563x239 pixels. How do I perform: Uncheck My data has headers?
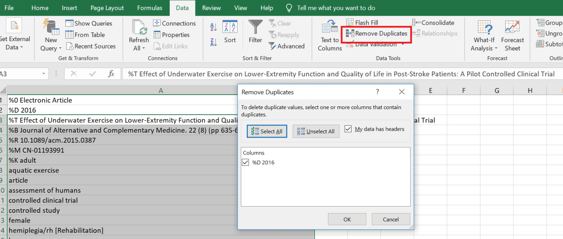click(348, 129)
